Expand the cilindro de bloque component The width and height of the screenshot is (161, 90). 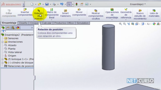point(3,63)
